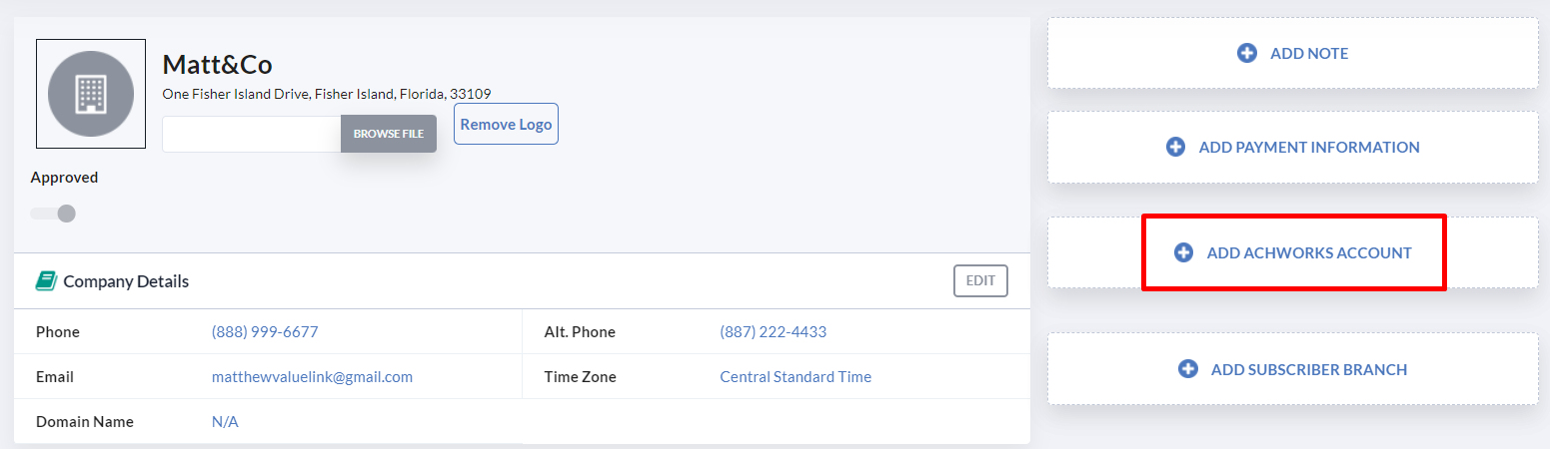Click the Browse File button
This screenshot has height=449, width=1550.
click(389, 134)
